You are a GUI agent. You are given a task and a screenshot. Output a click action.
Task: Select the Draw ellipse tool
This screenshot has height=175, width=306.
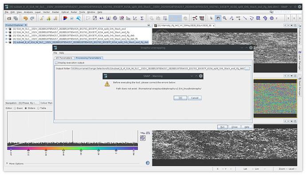point(272,18)
